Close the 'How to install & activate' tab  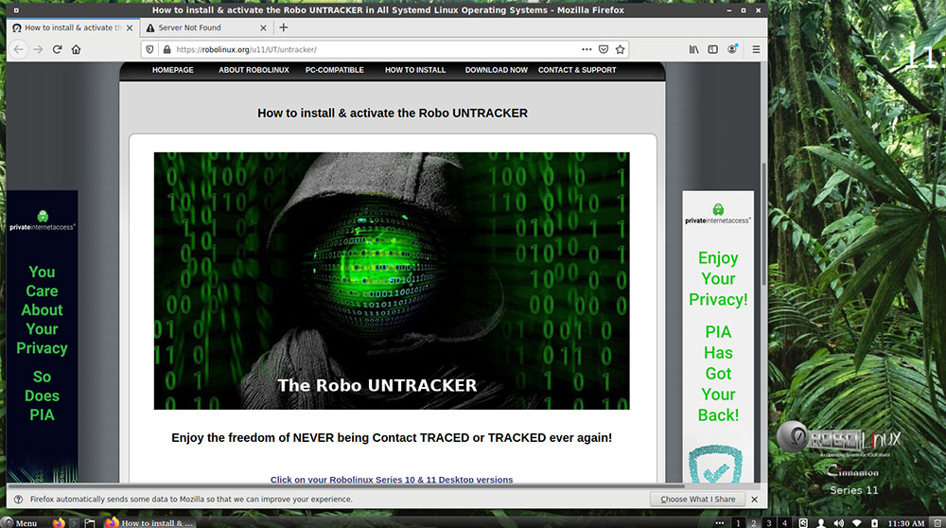tap(129, 27)
